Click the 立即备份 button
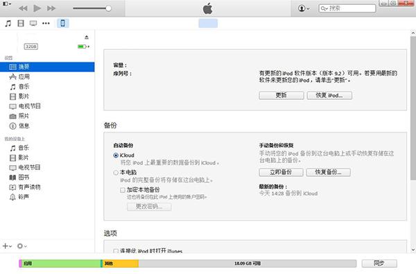 [x=281, y=172]
